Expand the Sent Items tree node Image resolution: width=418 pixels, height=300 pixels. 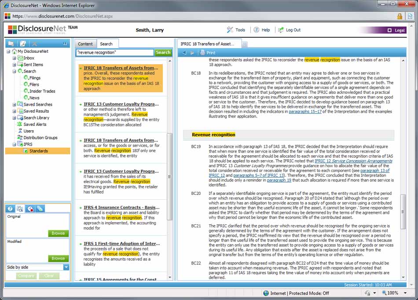[x=14, y=65]
